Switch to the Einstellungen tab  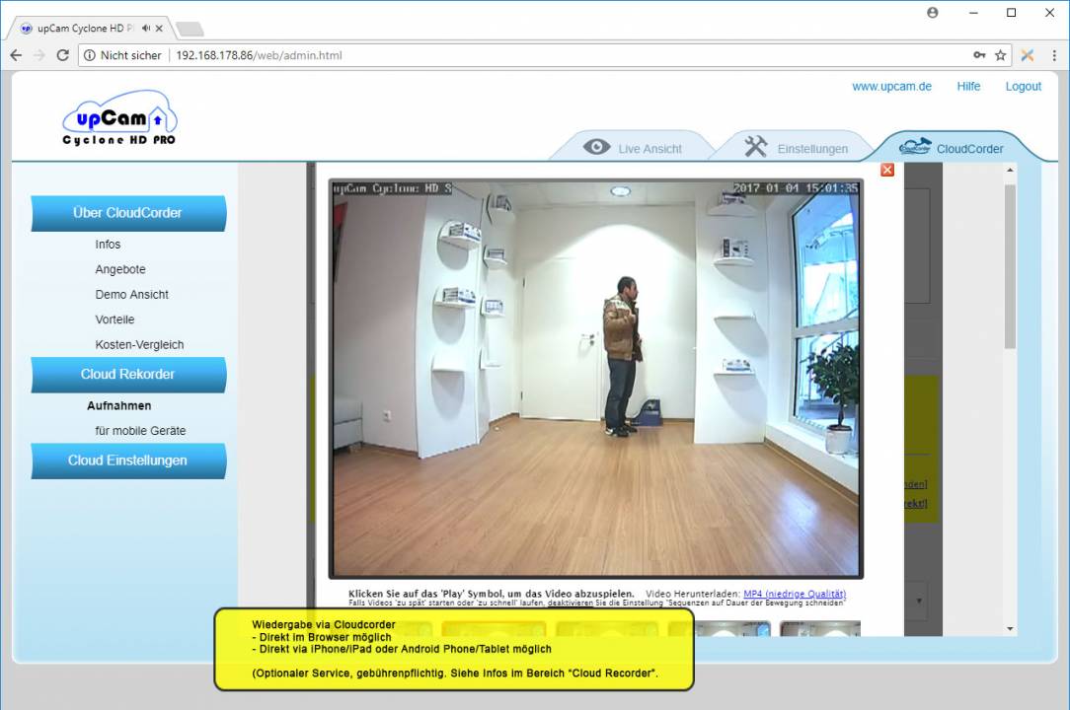(x=795, y=147)
